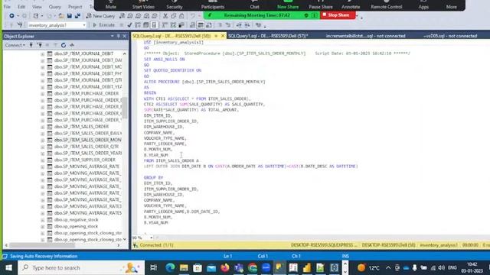This screenshot has height=275, width=490.
Task: Close the SQLQuery2.sql tab
Action: coord(223,36)
